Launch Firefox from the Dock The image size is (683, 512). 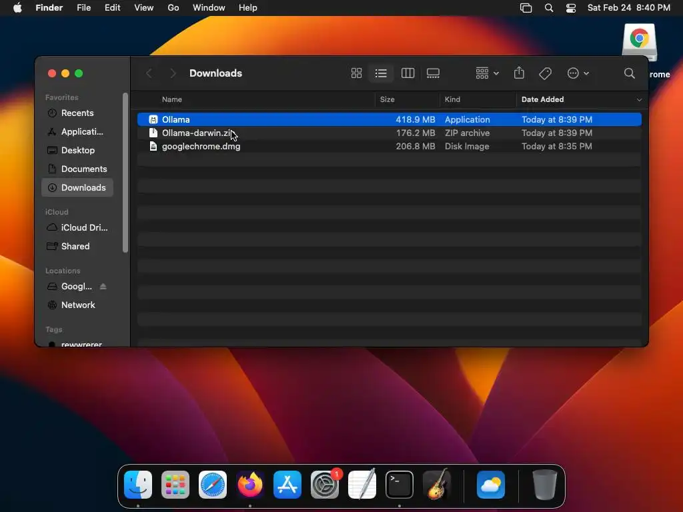tap(250, 485)
